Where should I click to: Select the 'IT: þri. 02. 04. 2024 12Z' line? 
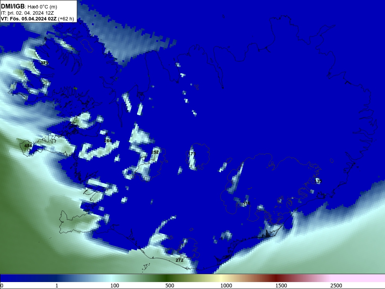[x=27, y=13]
